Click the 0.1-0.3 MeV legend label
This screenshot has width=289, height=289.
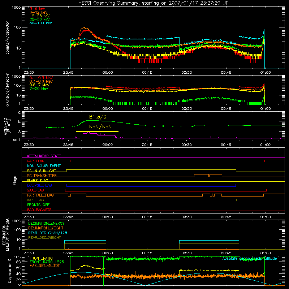point(41,78)
